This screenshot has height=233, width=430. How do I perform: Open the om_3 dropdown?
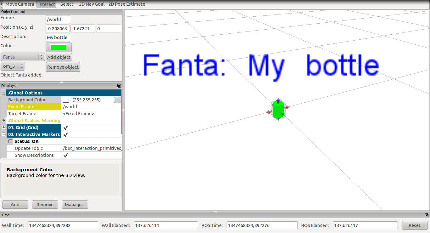[13, 66]
